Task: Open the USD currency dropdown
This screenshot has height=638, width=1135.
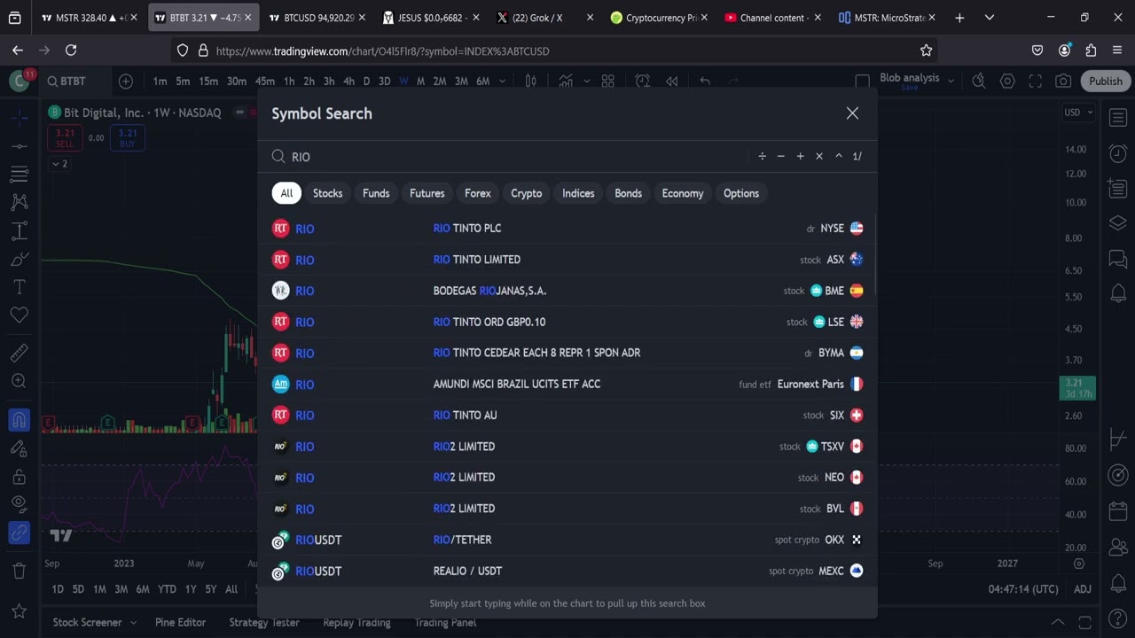Action: tap(1078, 113)
